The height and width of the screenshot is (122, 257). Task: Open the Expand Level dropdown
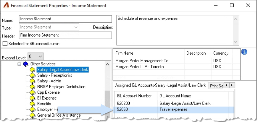click(40, 57)
